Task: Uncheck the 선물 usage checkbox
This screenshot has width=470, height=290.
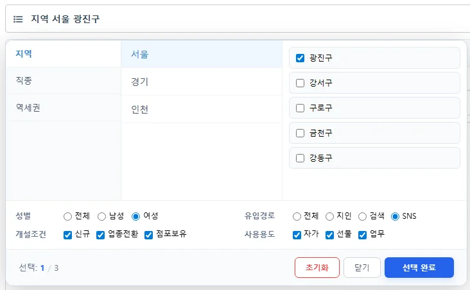Action: click(x=329, y=235)
